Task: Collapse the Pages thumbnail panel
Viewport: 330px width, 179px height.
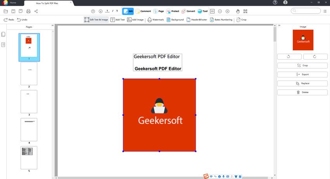Action: click(x=52, y=26)
